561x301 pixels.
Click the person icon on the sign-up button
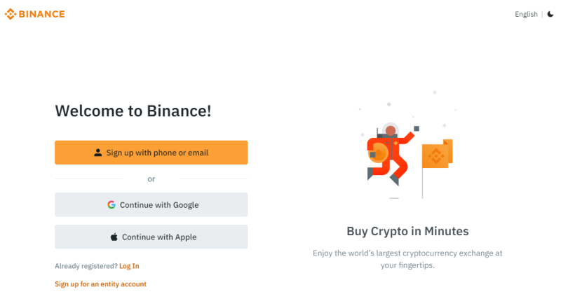(97, 153)
